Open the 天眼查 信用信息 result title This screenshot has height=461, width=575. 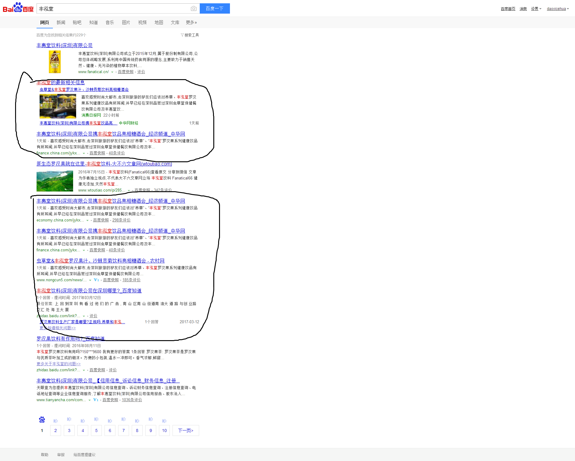pos(108,381)
